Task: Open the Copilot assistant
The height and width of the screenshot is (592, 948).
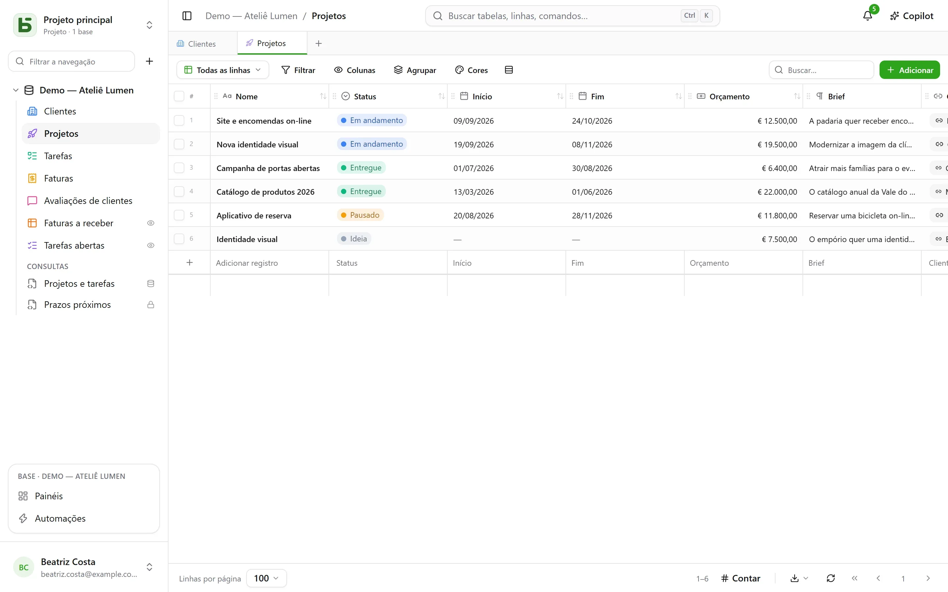Action: (911, 16)
